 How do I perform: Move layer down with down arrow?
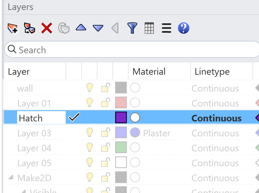[x=98, y=28]
